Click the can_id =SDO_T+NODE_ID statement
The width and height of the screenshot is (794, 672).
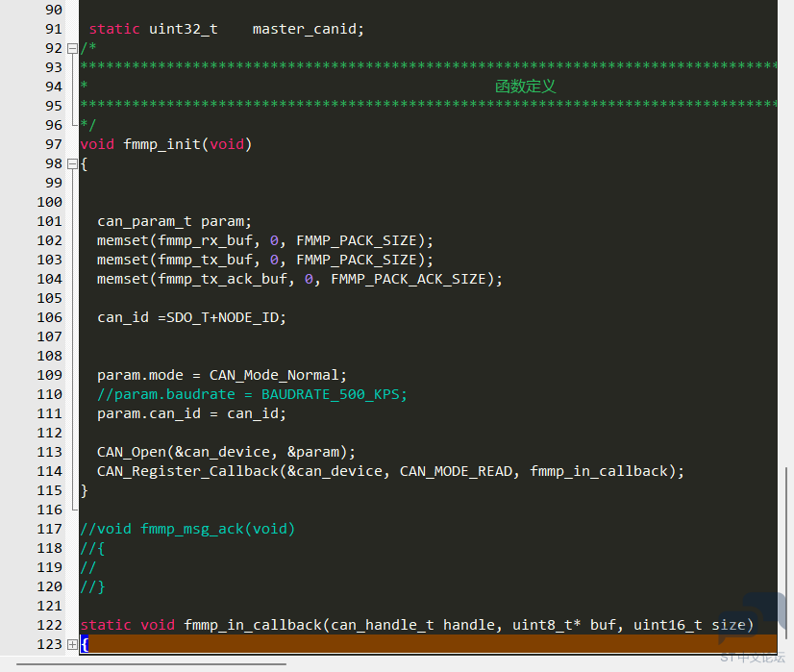[x=191, y=317]
